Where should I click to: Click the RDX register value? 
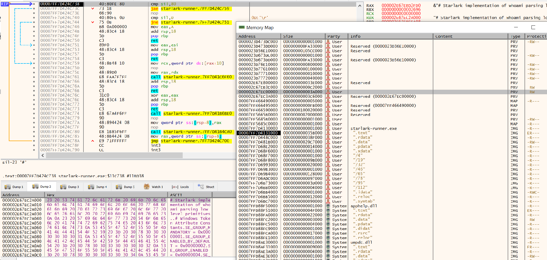(x=401, y=18)
